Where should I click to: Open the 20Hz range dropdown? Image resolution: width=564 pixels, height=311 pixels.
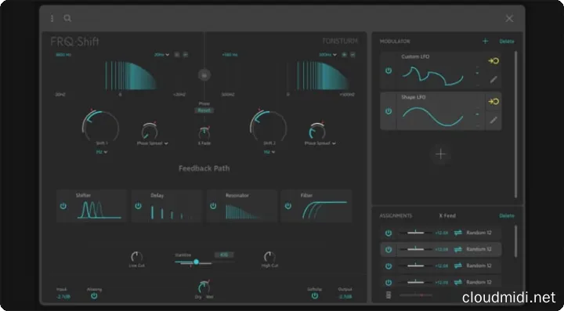pos(161,55)
